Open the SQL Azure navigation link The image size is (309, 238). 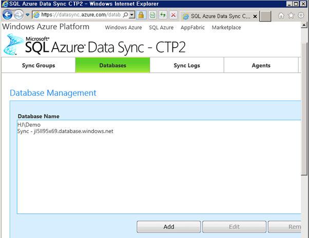(x=161, y=28)
